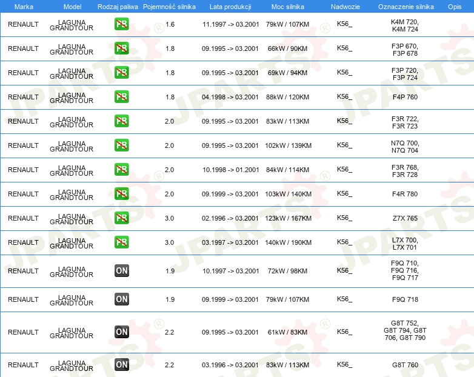Click engine power 88kW / 120KM
The image size is (474, 377).
[x=287, y=97]
